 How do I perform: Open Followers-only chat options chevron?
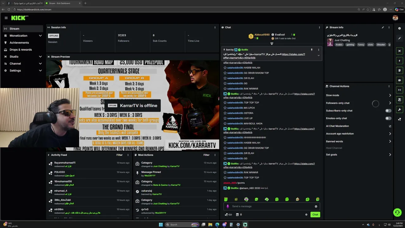click(x=390, y=103)
